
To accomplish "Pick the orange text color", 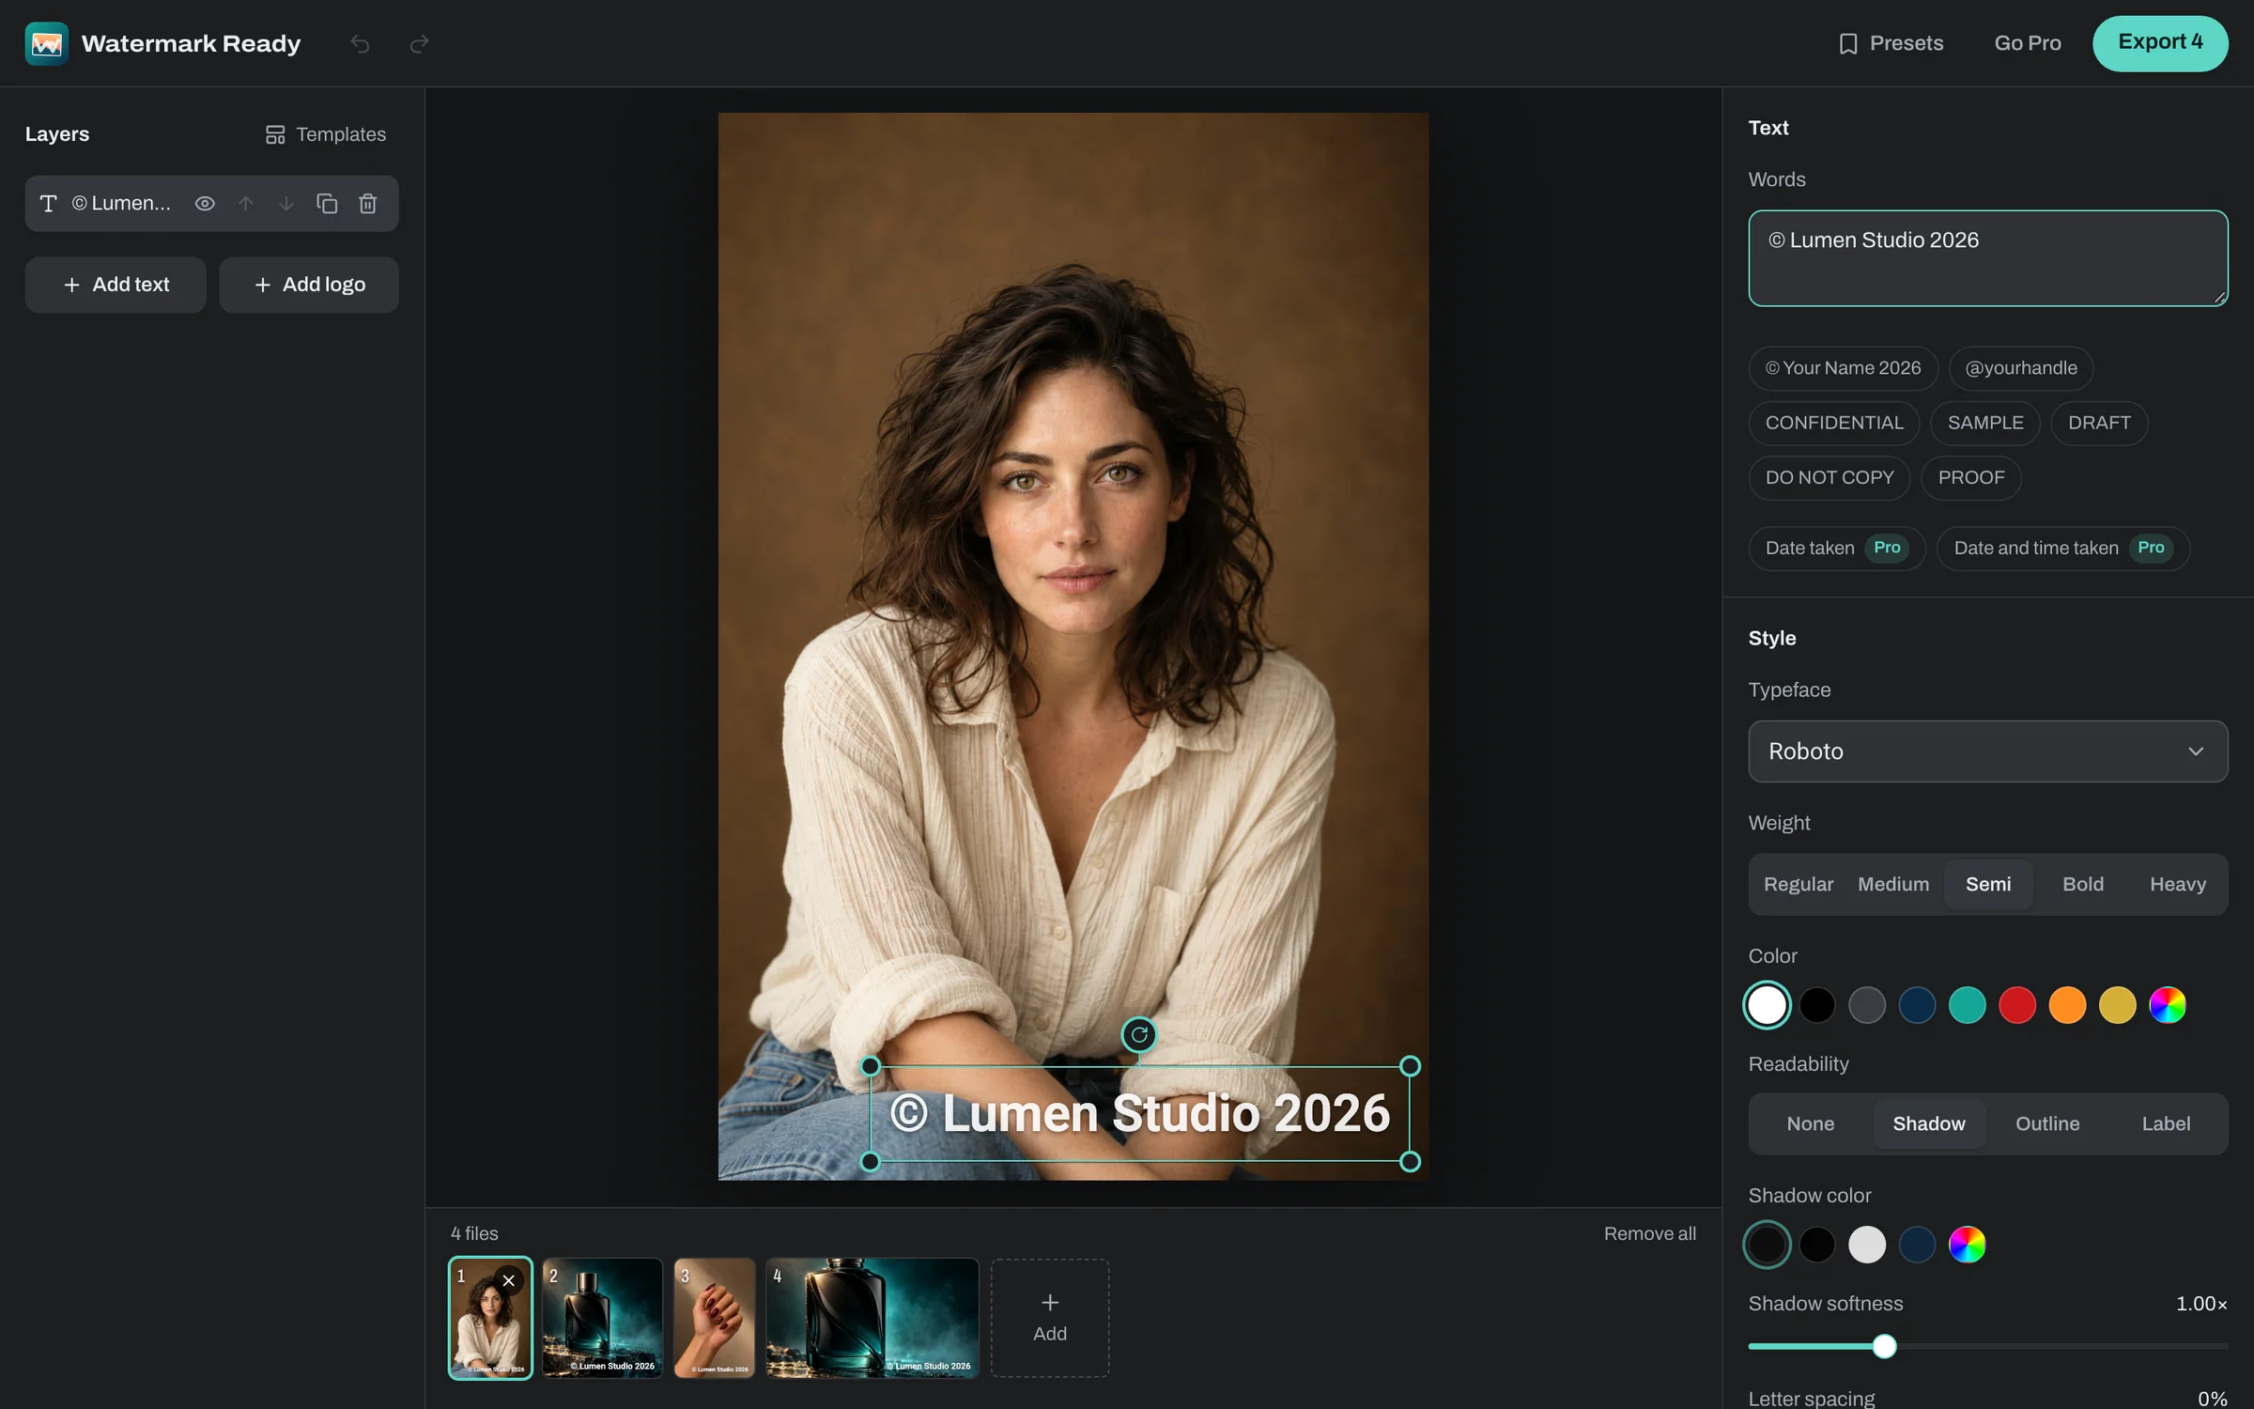I will (2067, 1005).
